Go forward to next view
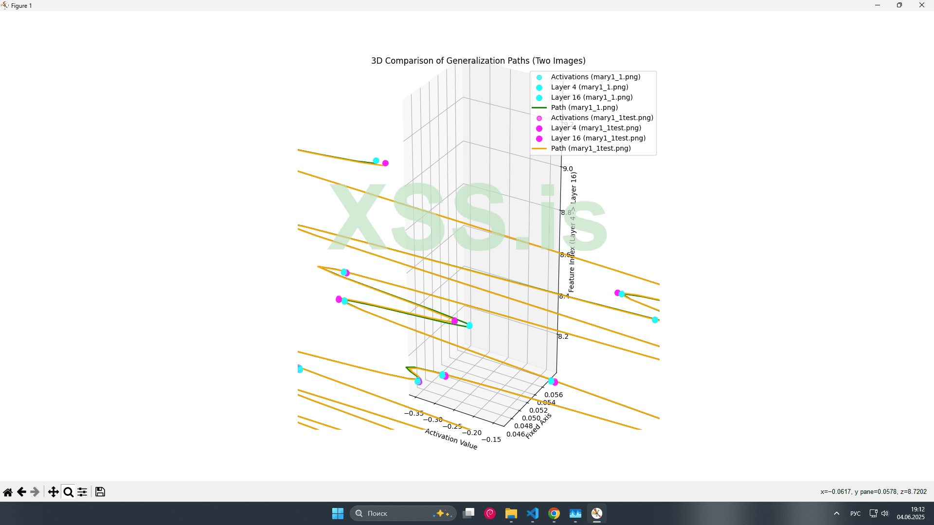Image resolution: width=934 pixels, height=525 pixels. coord(35,492)
